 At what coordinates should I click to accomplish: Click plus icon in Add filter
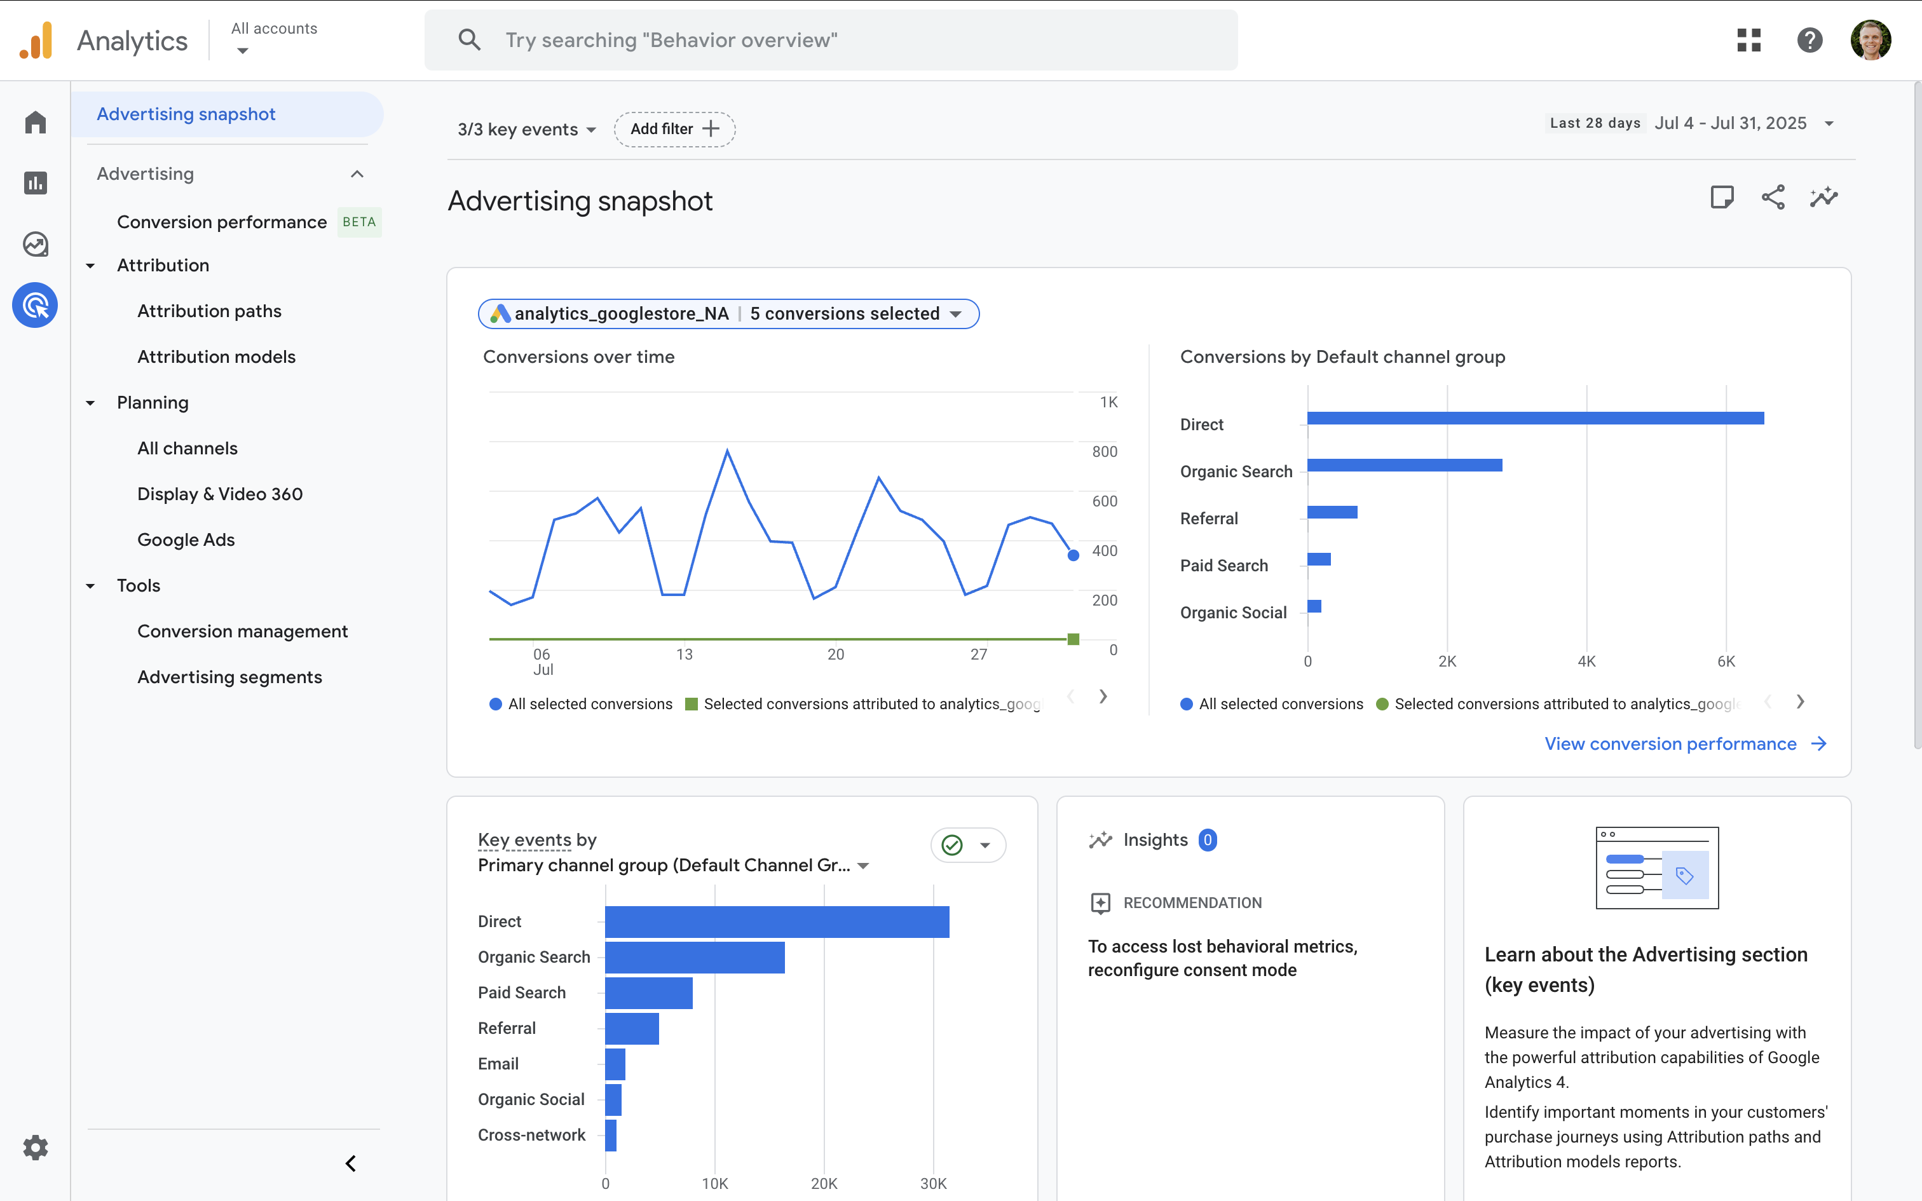711,128
